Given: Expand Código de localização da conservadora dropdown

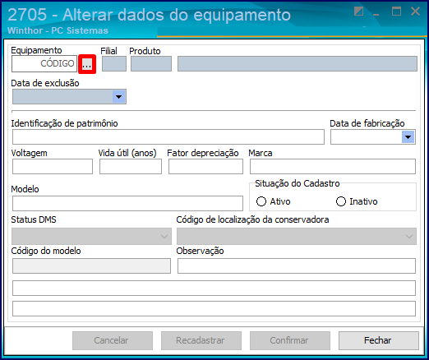Looking at the screenshot, I should 297,237.
